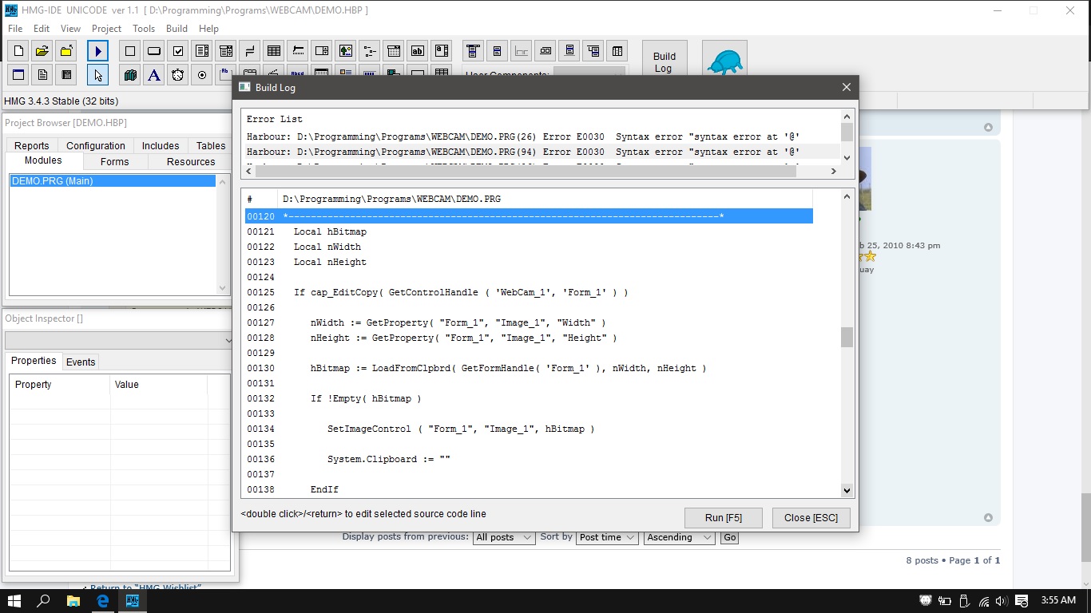Choose the Image control icon

click(x=345, y=51)
